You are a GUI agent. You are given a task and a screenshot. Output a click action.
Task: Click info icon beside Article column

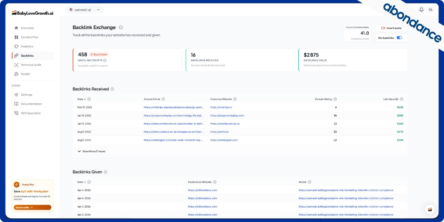pyautogui.click(x=310, y=182)
